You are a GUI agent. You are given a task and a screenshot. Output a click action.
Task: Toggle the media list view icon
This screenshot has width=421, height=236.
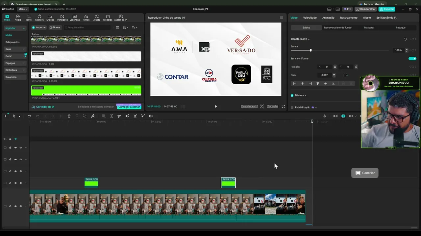[x=117, y=28]
